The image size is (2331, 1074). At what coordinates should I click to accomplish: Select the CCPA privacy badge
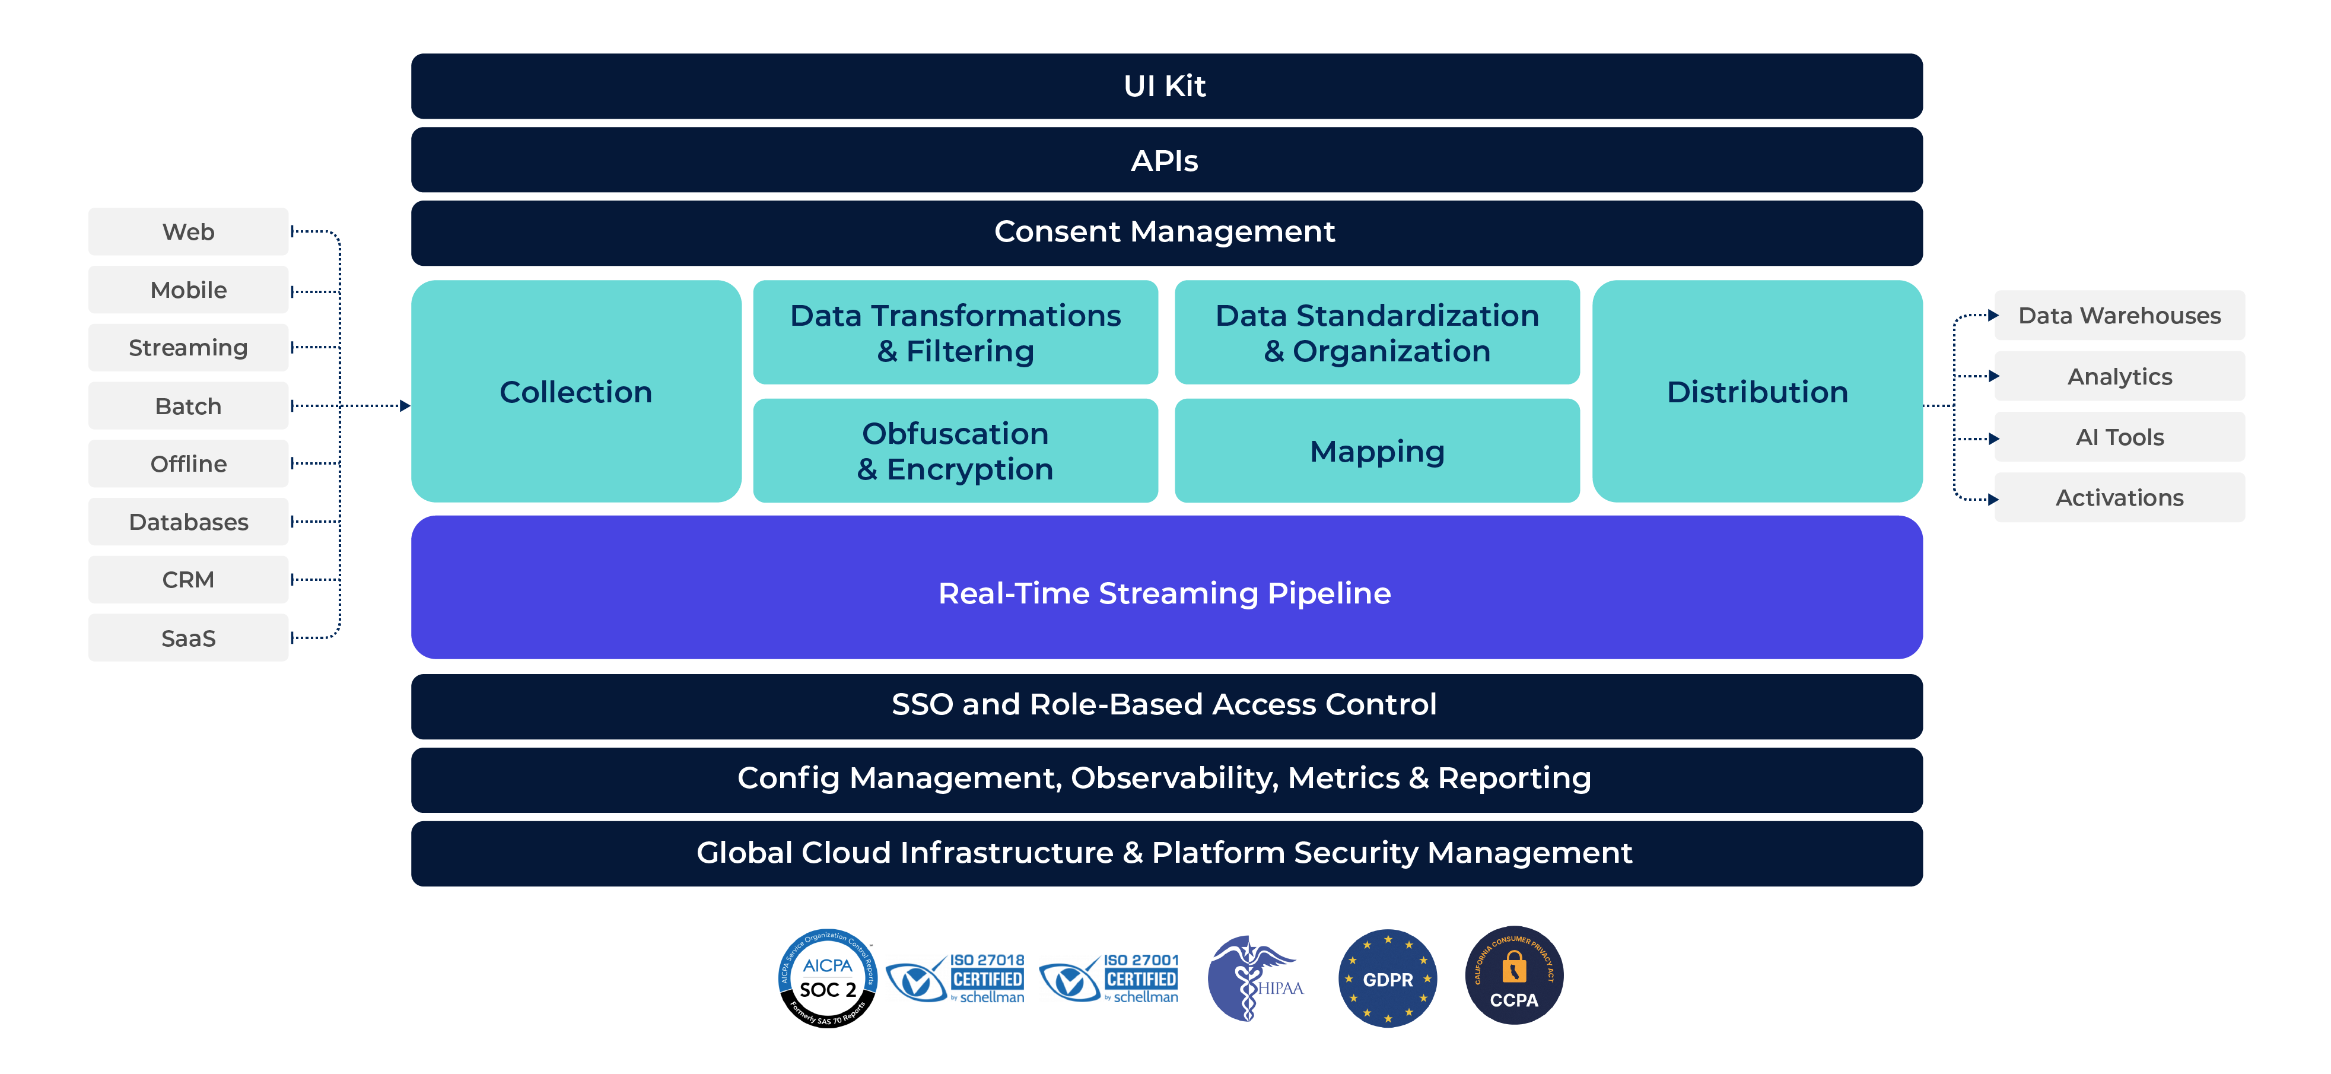click(1514, 977)
